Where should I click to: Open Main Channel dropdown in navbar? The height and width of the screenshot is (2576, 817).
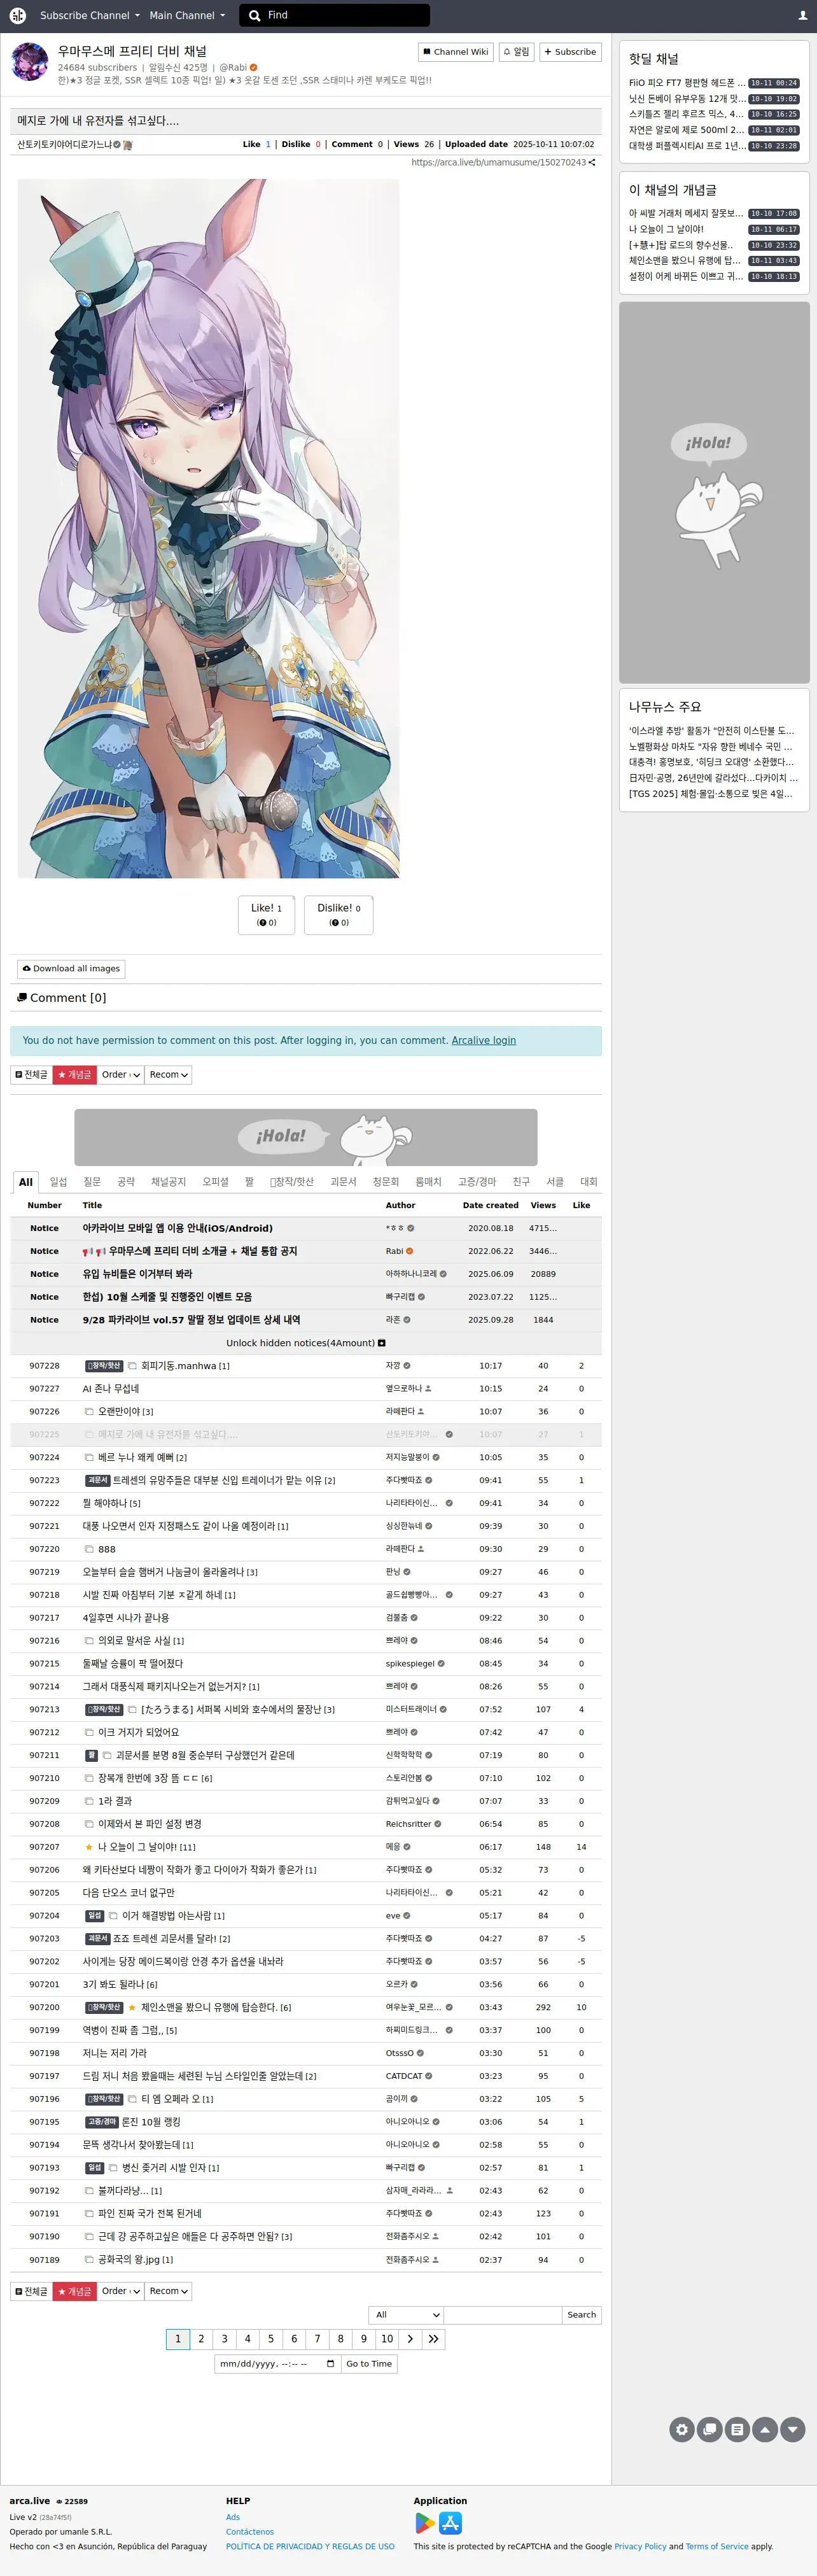(x=187, y=15)
